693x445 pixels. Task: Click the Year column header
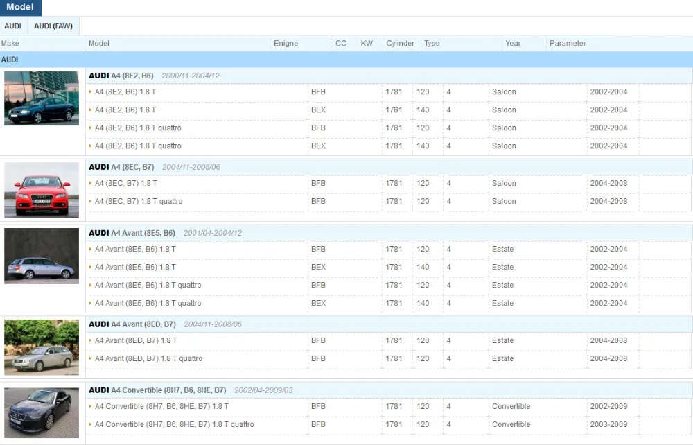(513, 43)
